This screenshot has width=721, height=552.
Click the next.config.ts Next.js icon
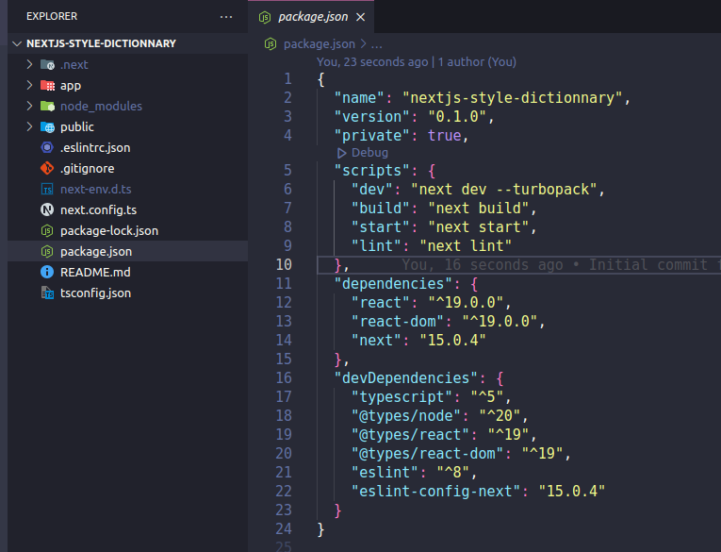(x=47, y=209)
